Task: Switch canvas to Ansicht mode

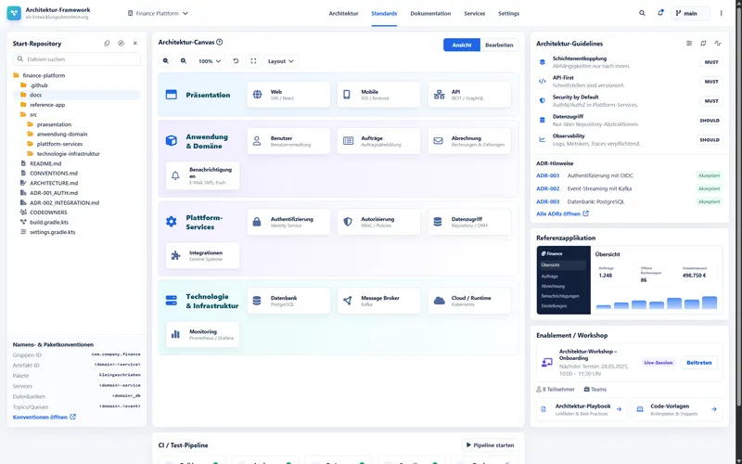Action: click(461, 45)
